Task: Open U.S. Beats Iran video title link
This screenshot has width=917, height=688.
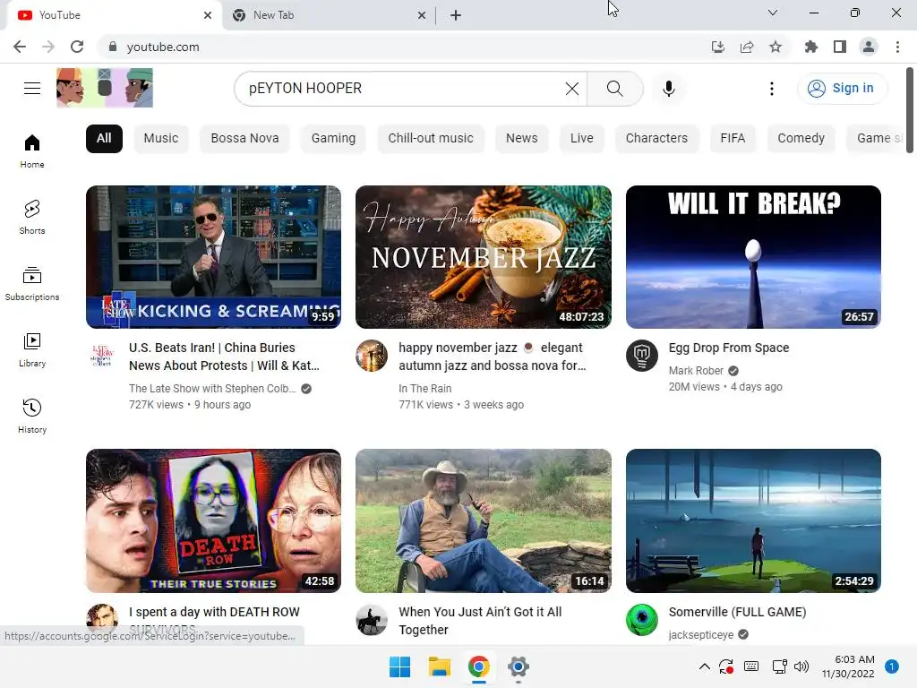Action: click(x=224, y=357)
